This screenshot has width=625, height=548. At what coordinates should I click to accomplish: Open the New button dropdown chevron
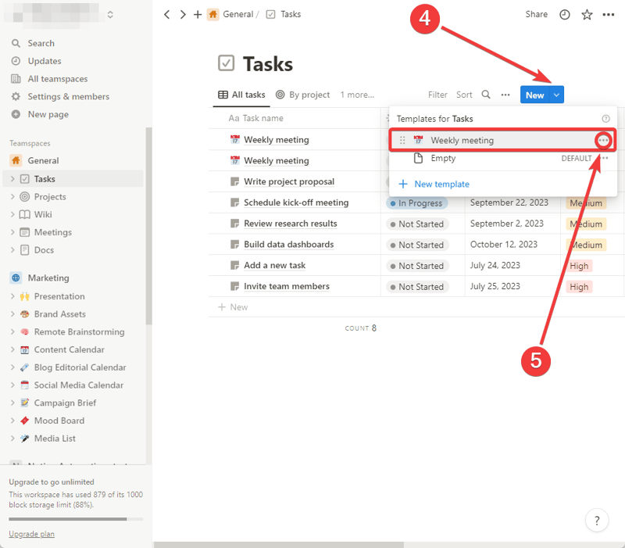[556, 95]
